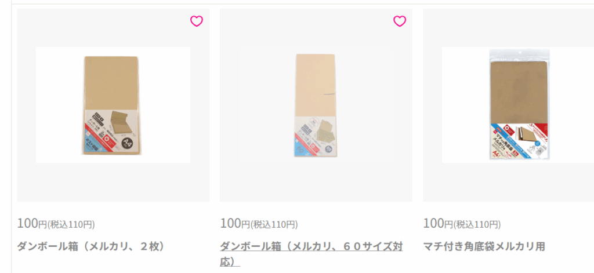Click gray card area below first product image
This screenshot has width=594, height=273.
tap(113, 182)
